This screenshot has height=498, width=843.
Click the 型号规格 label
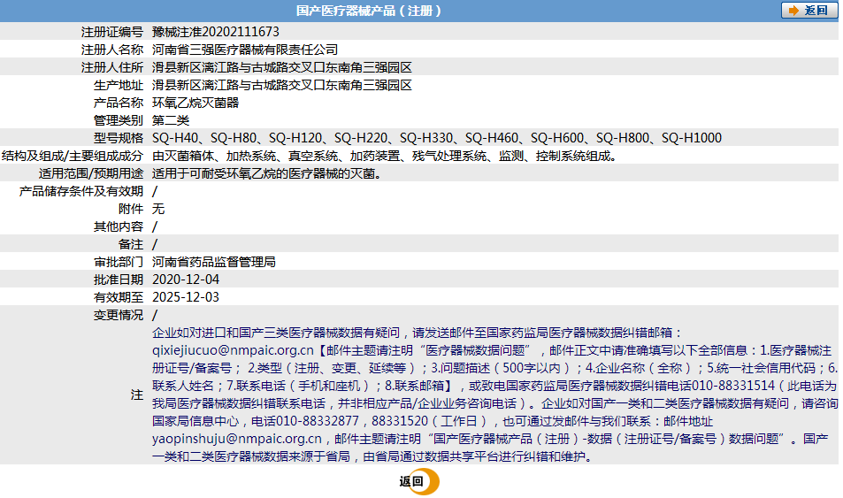(119, 138)
